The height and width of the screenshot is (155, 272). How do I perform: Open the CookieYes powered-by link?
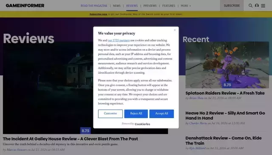tap(142, 124)
